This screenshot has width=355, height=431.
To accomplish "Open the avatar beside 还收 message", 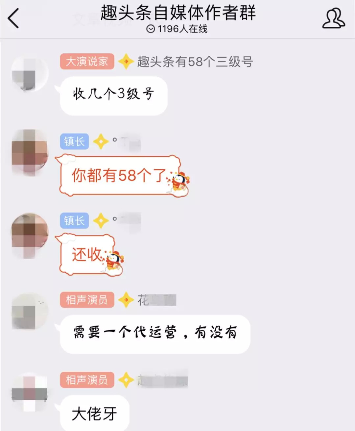I will (x=30, y=235).
